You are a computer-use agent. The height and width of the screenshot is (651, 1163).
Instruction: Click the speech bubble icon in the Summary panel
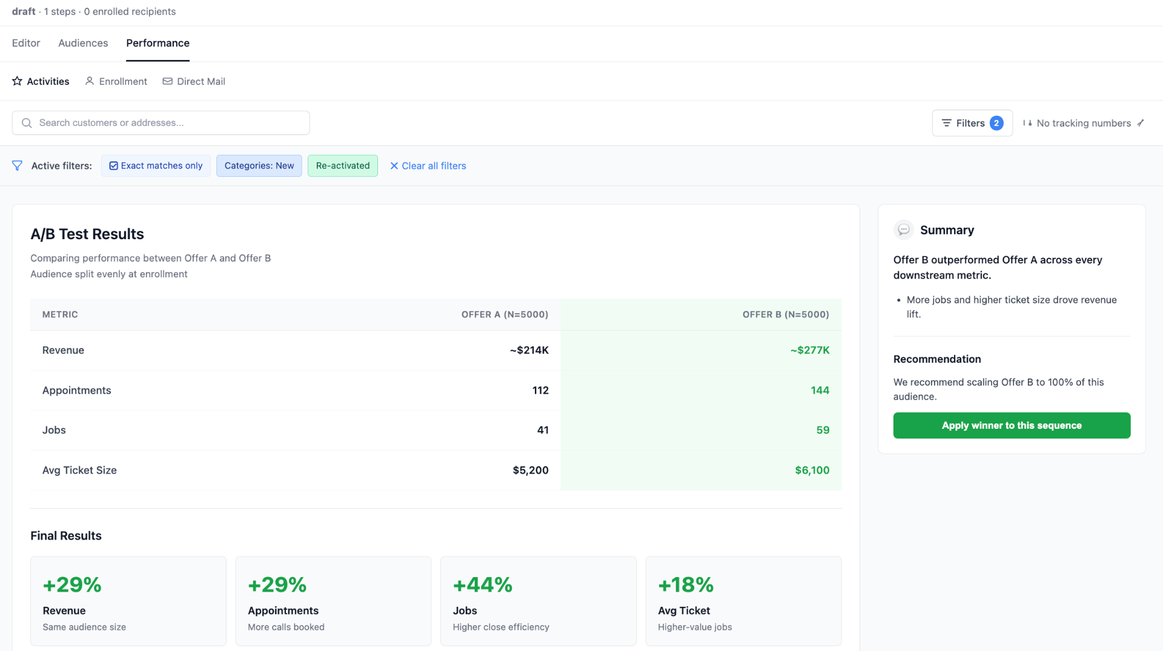[904, 230]
